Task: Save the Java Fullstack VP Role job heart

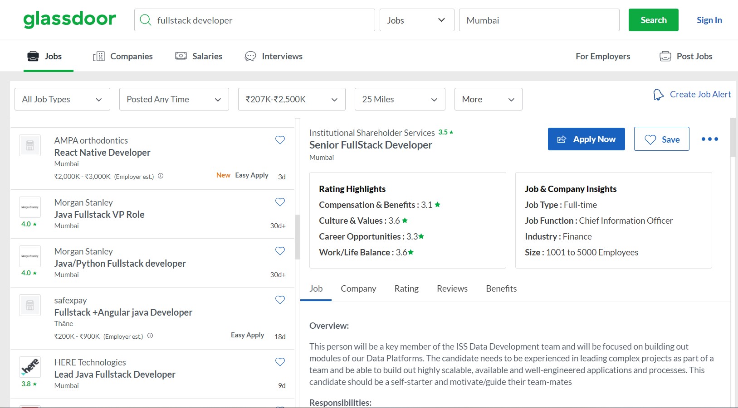Action: pyautogui.click(x=280, y=202)
